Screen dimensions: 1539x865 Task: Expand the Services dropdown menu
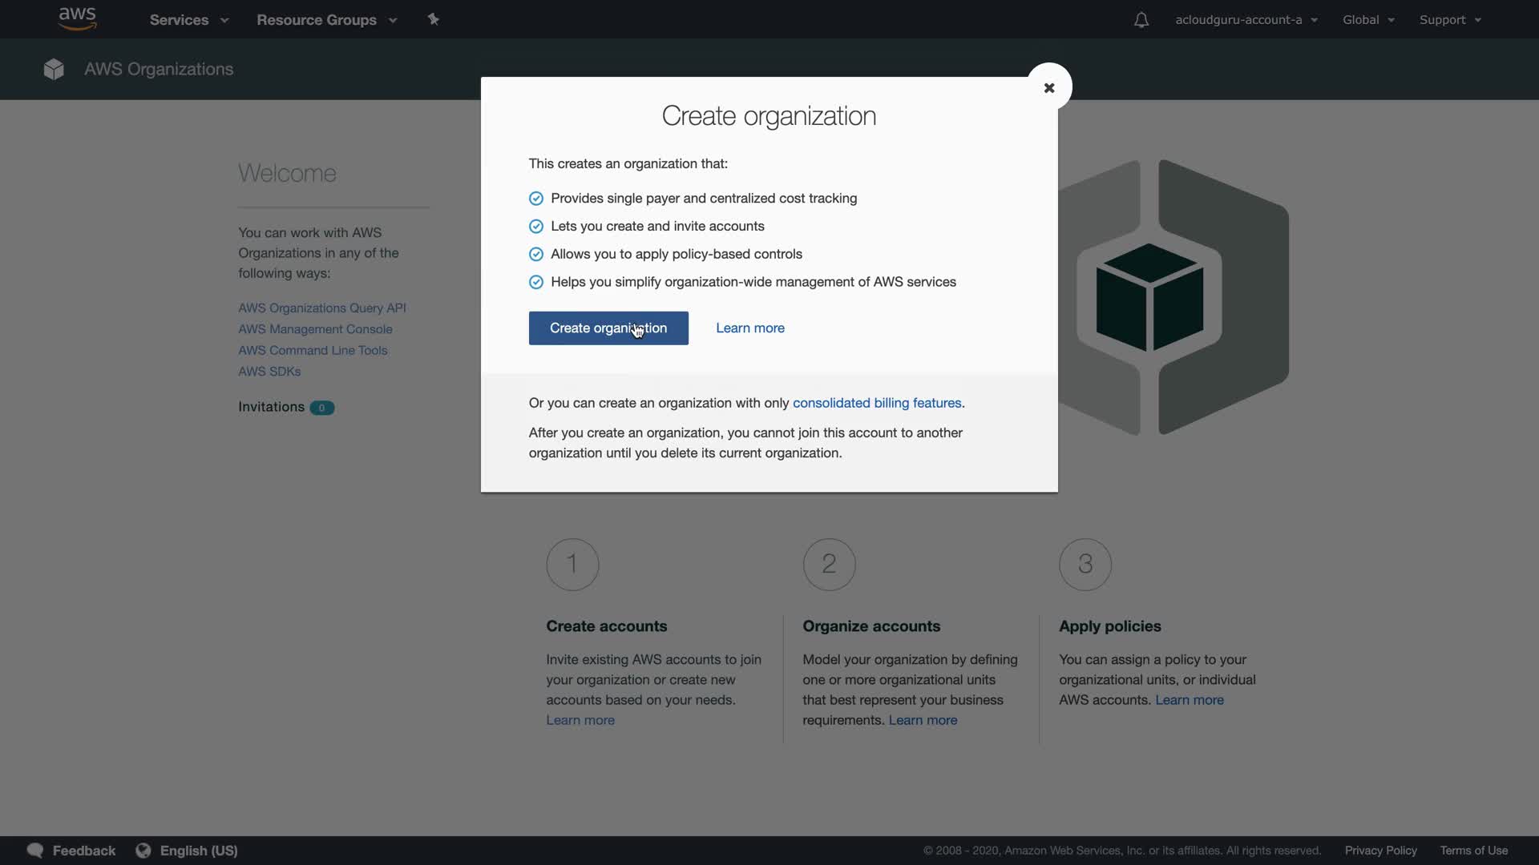tap(188, 20)
